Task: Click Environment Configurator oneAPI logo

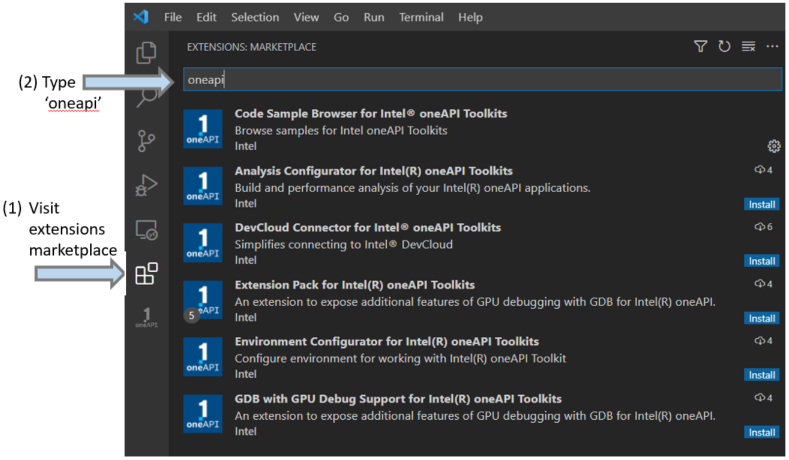Action: click(x=203, y=357)
